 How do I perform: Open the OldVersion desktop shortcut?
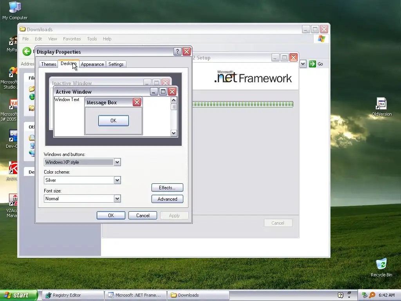tap(381, 107)
